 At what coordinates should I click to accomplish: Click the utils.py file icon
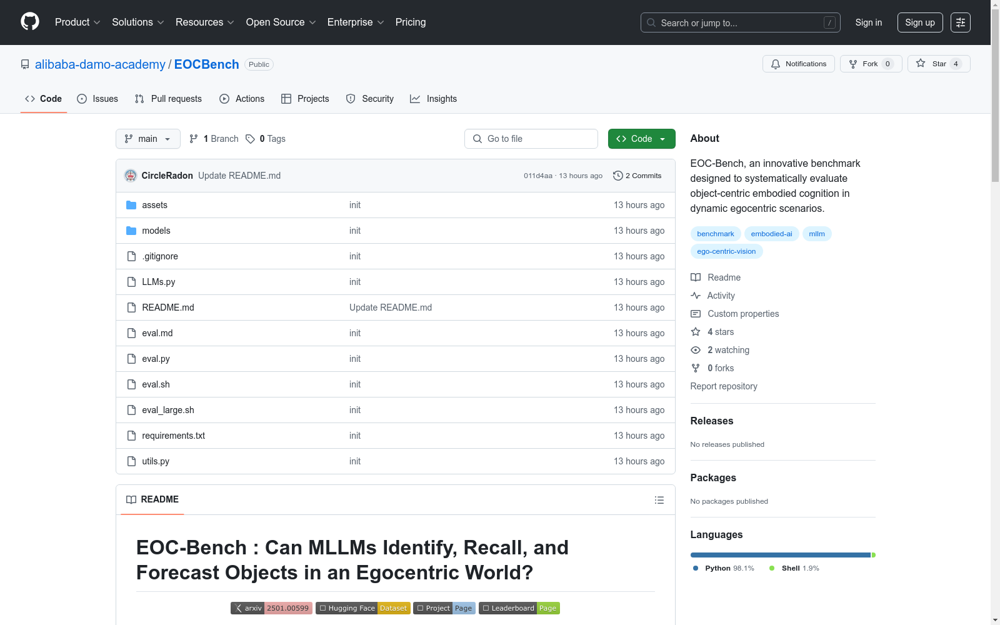click(131, 461)
